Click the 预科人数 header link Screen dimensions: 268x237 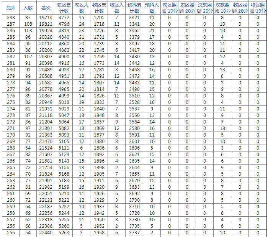coord(152,8)
